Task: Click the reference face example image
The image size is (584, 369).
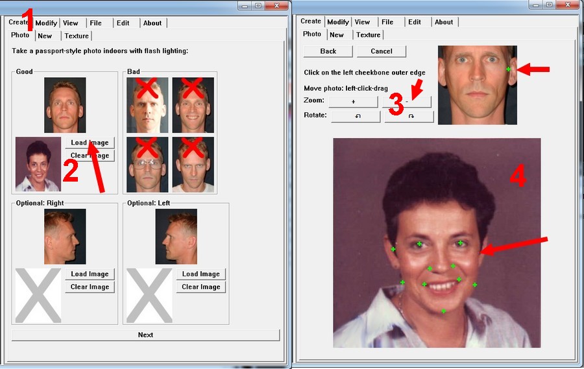Action: click(478, 85)
